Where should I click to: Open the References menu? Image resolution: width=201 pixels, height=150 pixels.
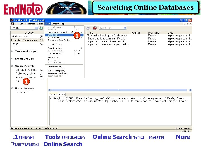[30, 24]
